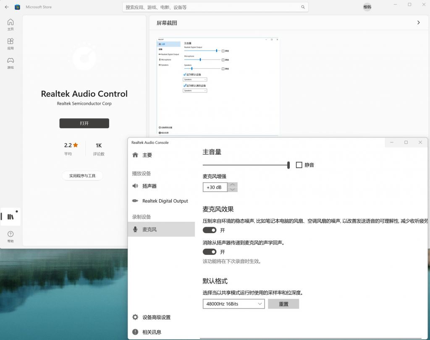Click the 重置 reset button
This screenshot has height=340, width=430.
283,304
